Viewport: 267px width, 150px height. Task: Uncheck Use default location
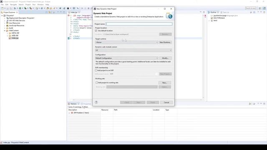96,30
